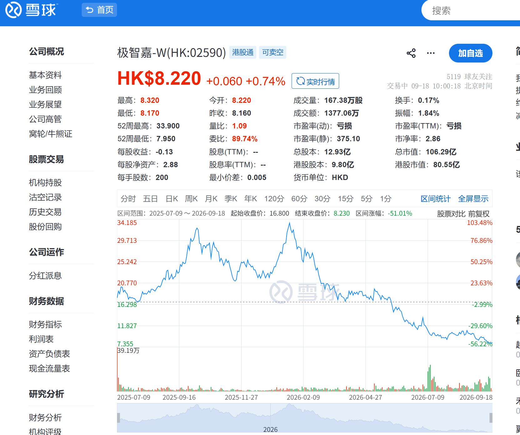Click the 可卖空 tag
This screenshot has width=520, height=435.
click(273, 52)
